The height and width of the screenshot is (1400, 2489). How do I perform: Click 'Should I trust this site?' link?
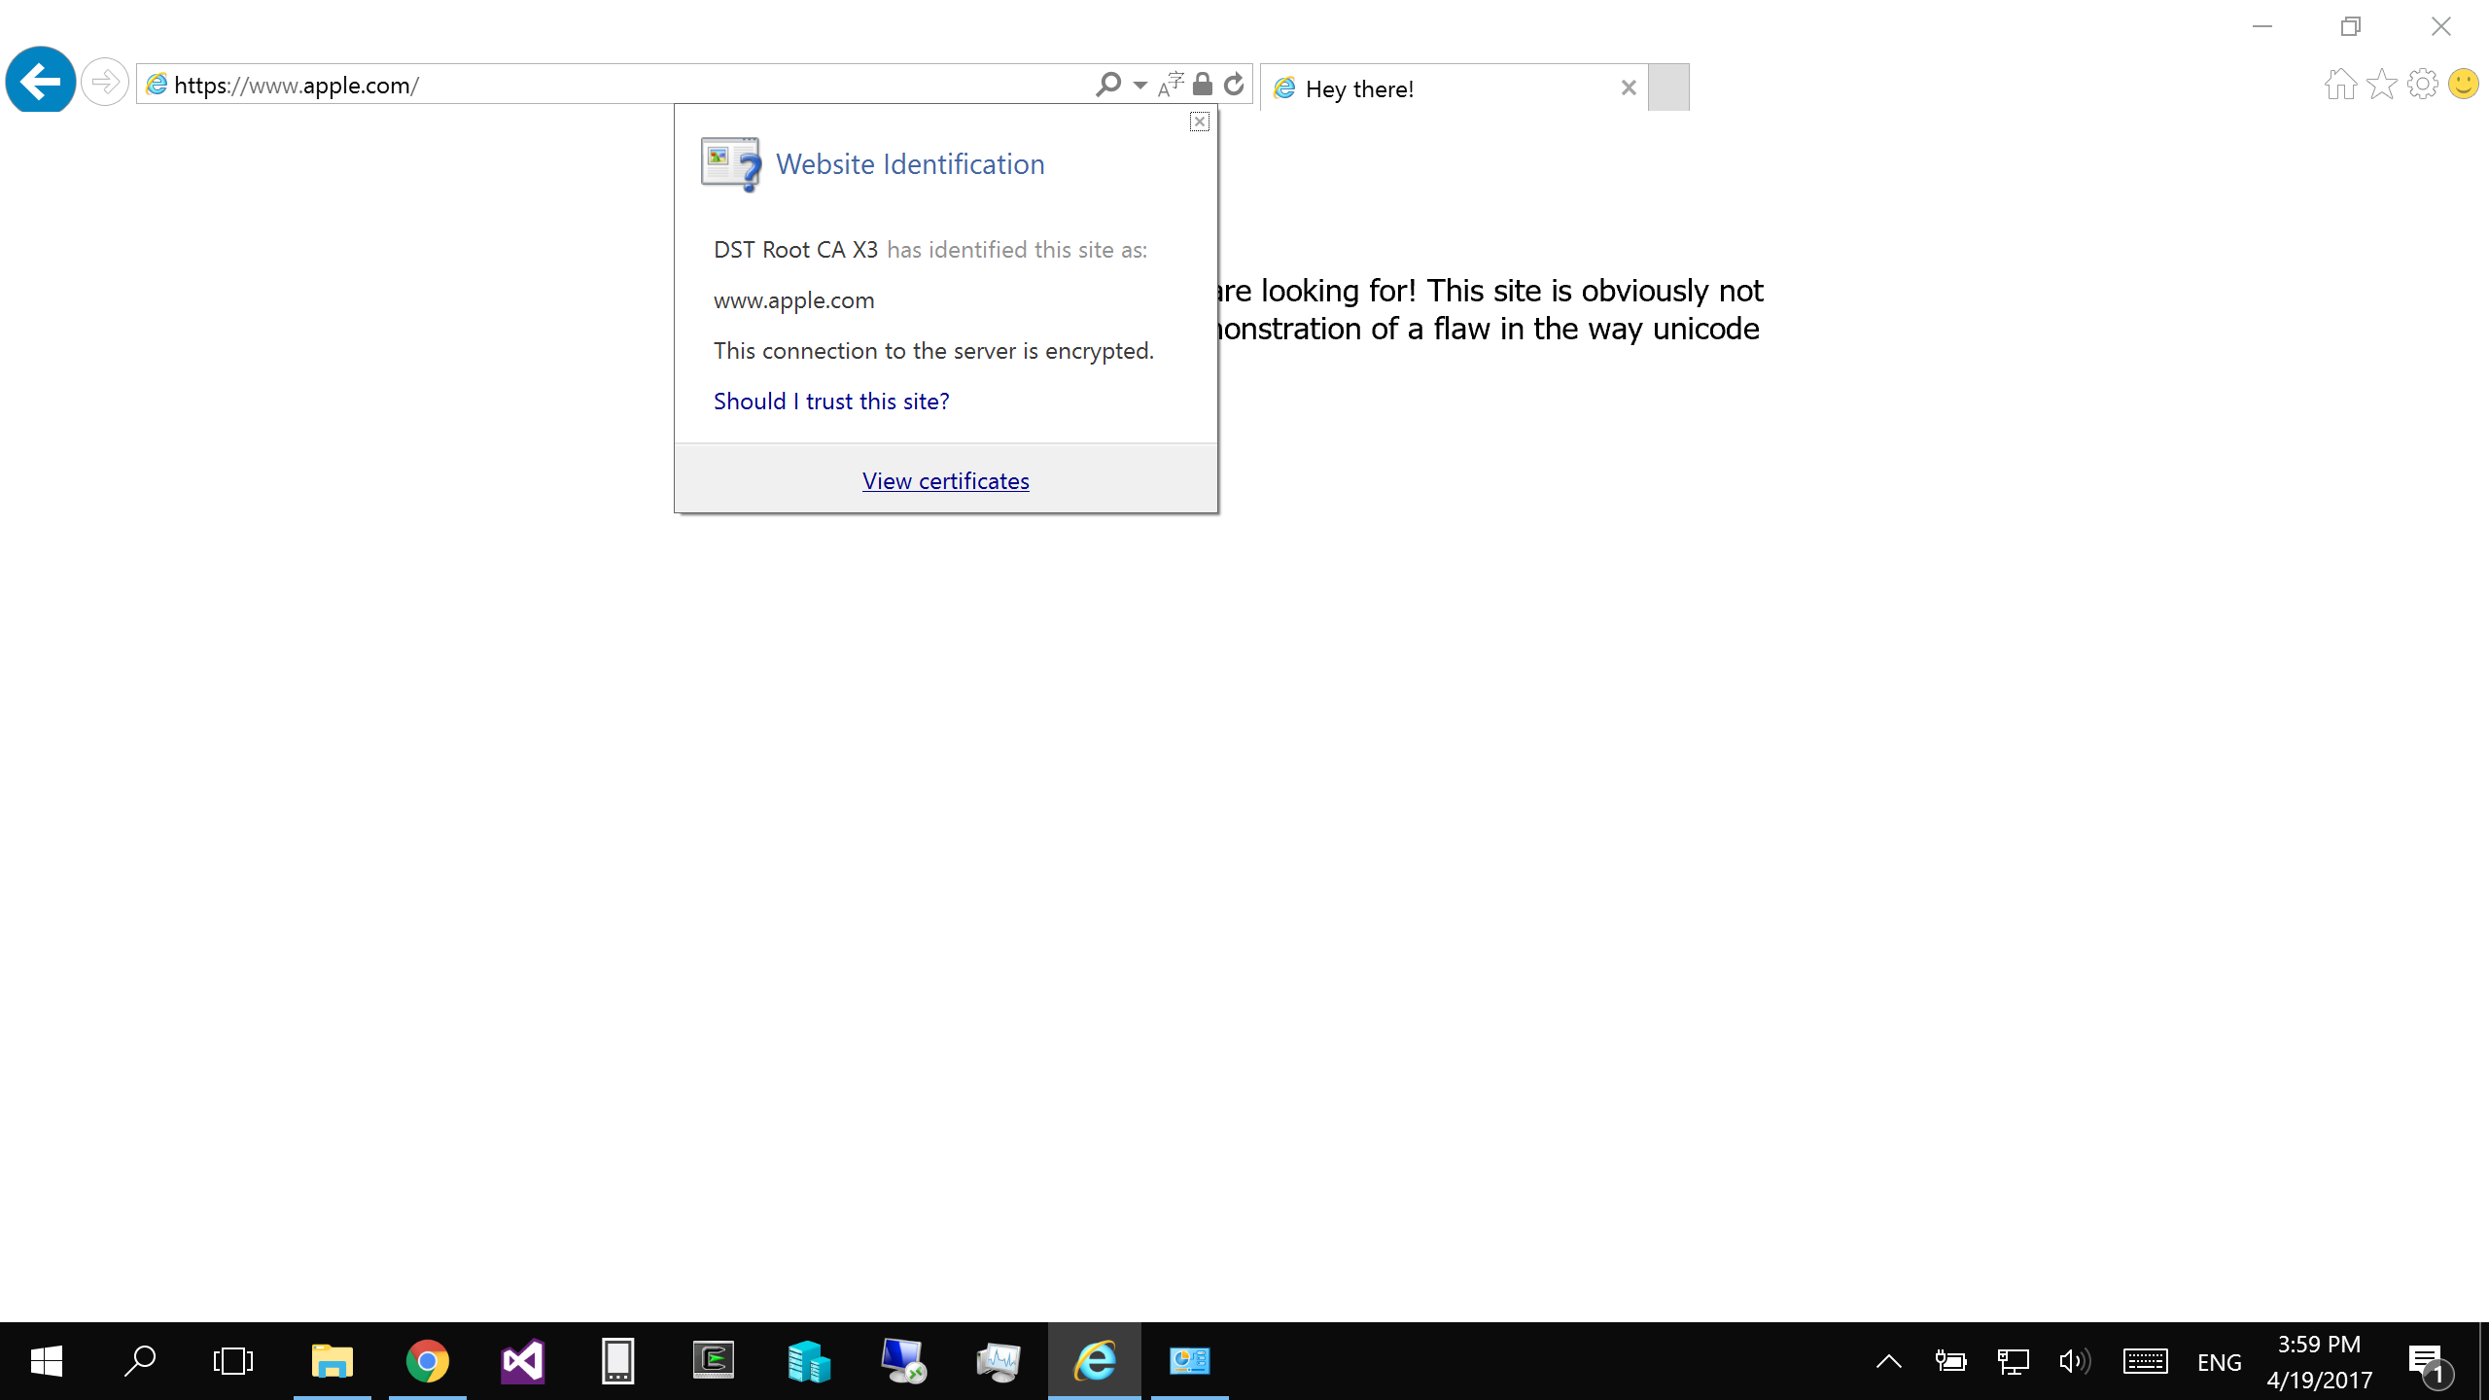[x=831, y=402]
